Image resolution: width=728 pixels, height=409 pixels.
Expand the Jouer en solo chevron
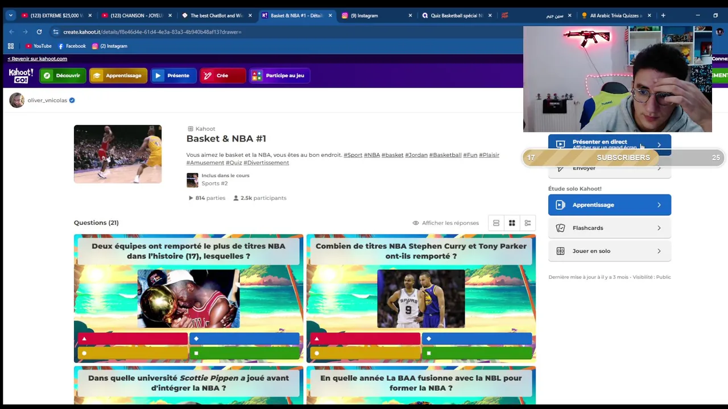pos(659,251)
